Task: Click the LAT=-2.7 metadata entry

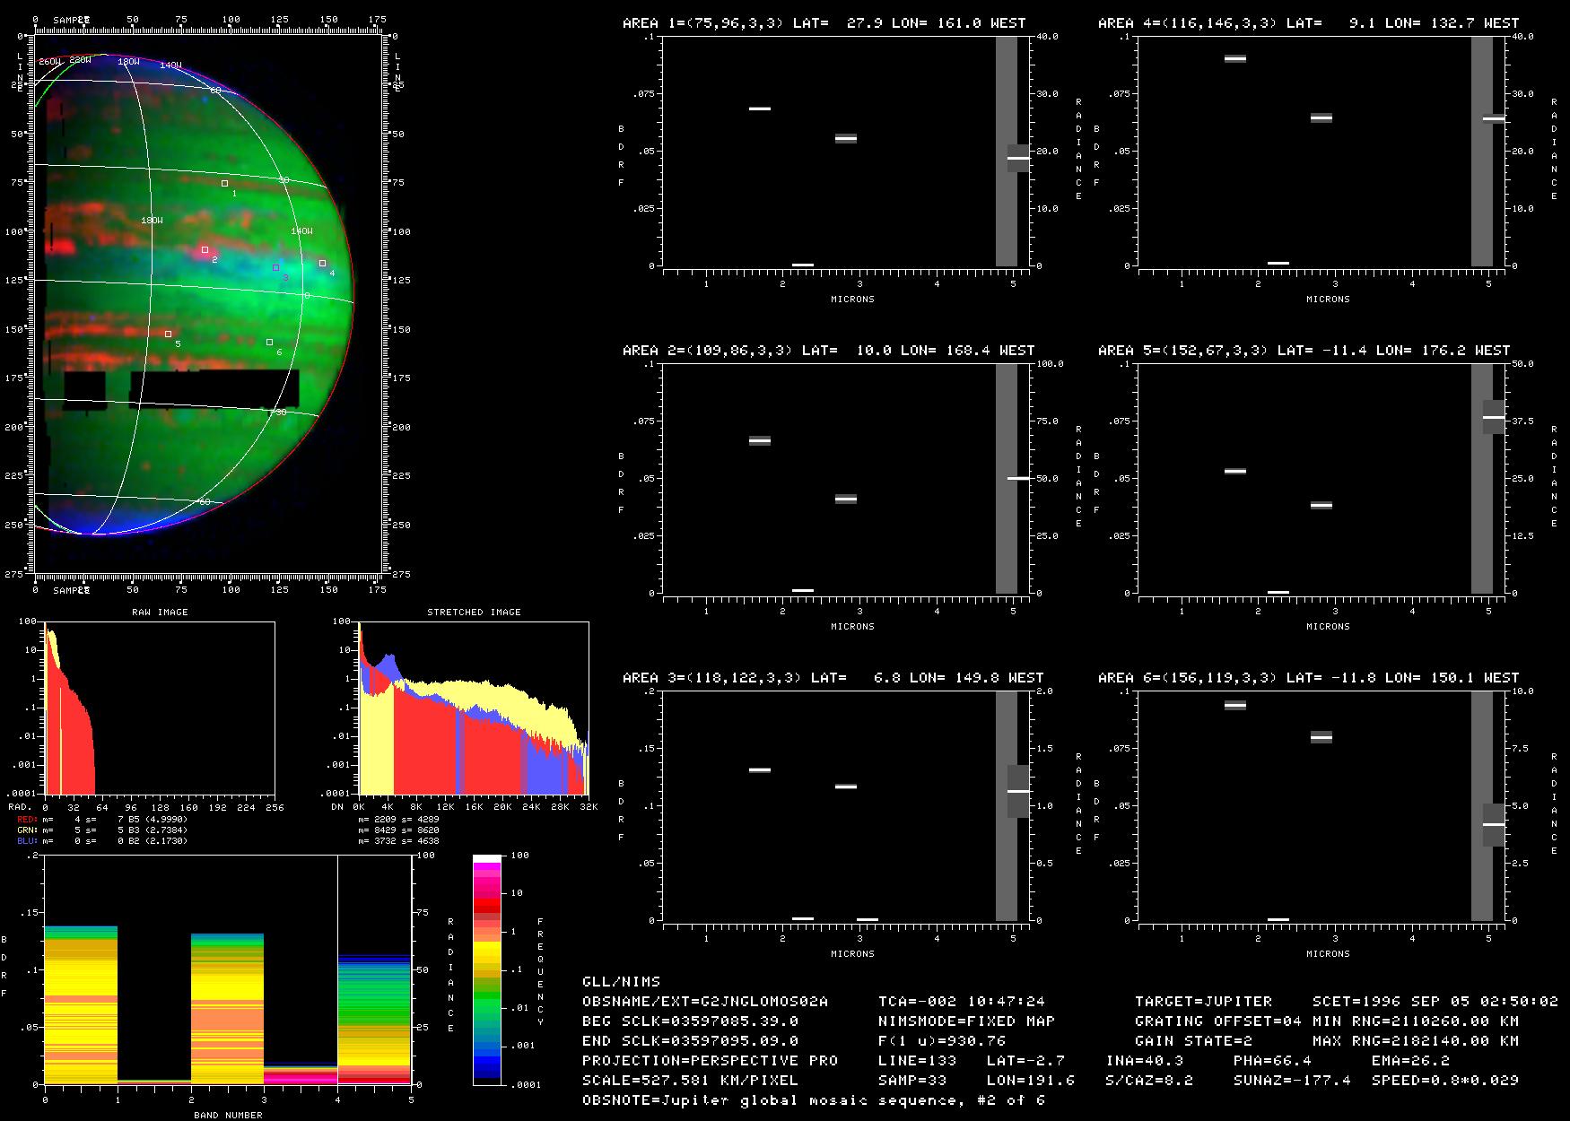Action: click(1025, 1061)
